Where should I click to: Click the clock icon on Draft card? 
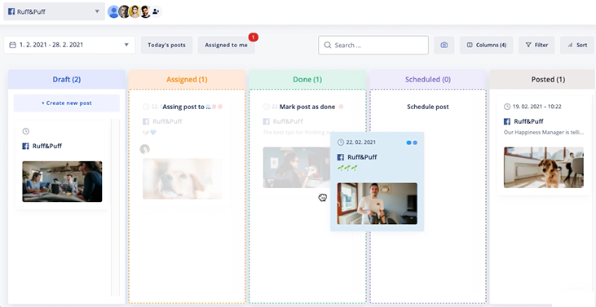(x=26, y=131)
